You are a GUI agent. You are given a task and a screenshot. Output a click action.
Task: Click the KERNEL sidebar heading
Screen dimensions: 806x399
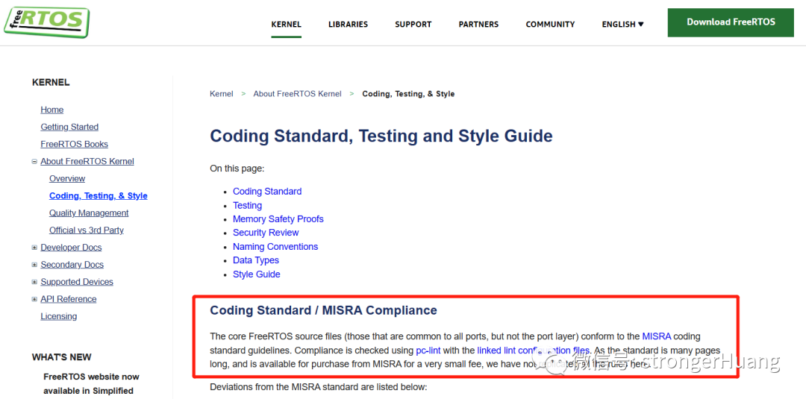(51, 82)
